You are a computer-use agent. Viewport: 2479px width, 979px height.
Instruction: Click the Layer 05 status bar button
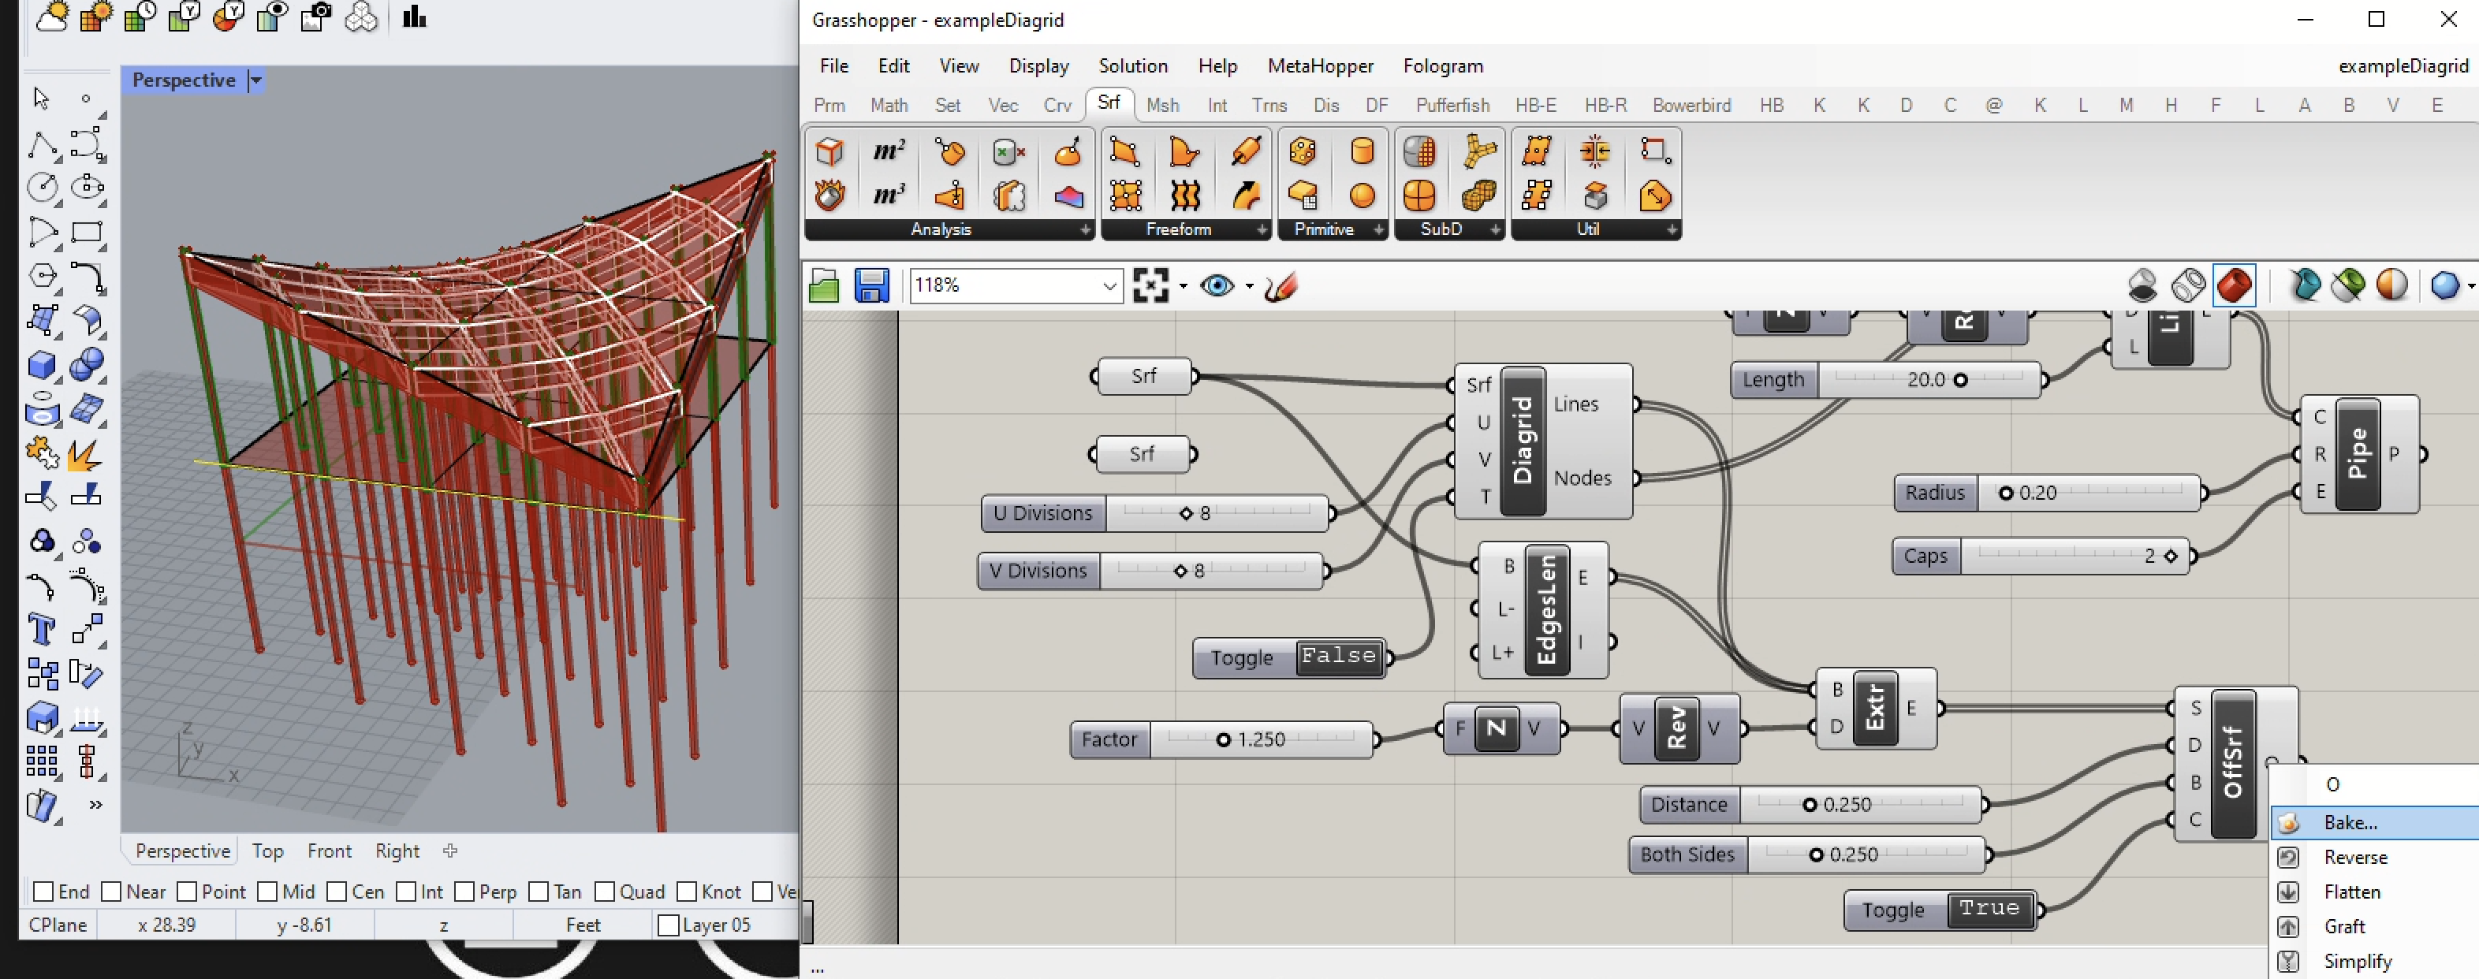(716, 925)
